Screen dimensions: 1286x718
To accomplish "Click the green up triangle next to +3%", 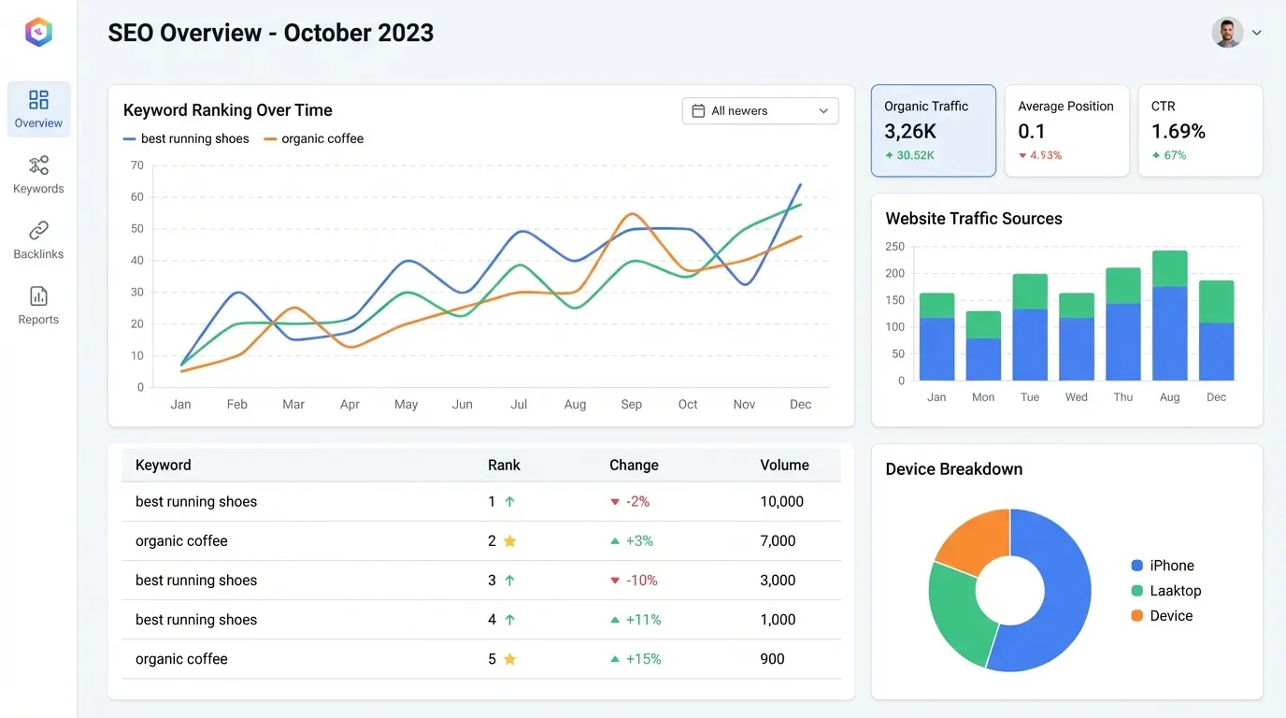I will click(x=615, y=540).
